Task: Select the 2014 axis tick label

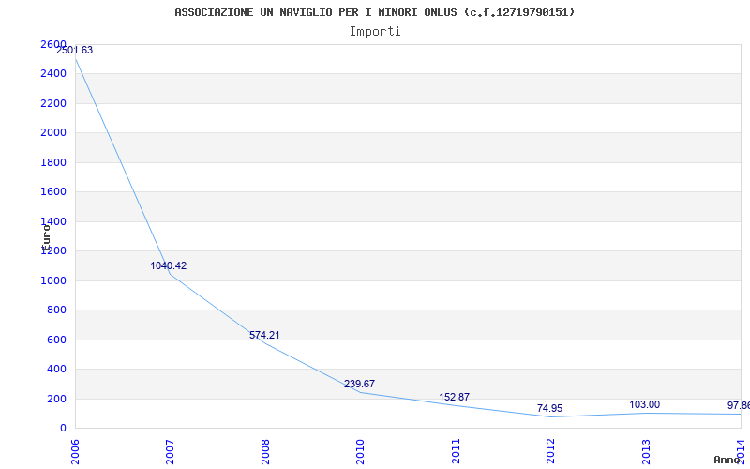Action: 741,451
